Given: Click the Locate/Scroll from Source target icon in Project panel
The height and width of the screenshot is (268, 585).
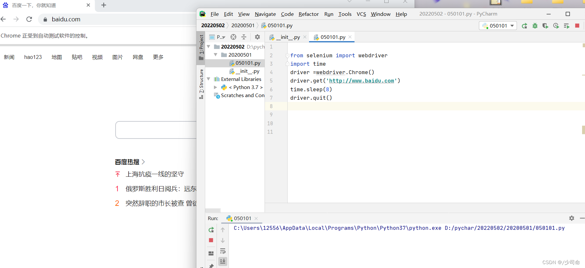Looking at the screenshot, I should 233,37.
